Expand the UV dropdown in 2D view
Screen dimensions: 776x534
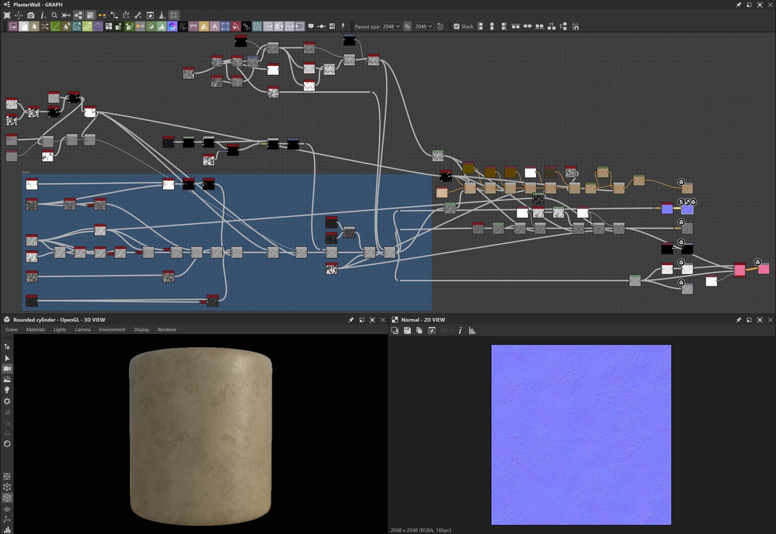446,330
